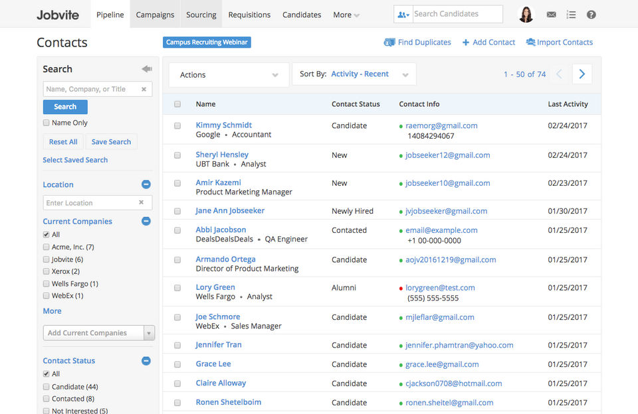Screen dimensions: 638x414
Task: Click the candidate search type icon
Action: [x=403, y=14]
